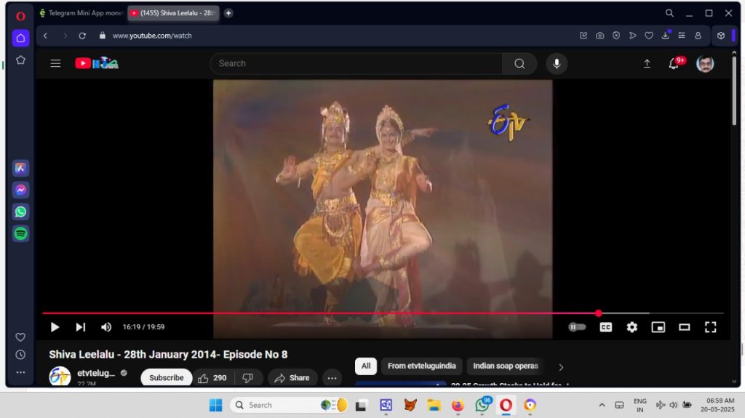
Task: Open sidebar setup three dots
Action: click(20, 372)
